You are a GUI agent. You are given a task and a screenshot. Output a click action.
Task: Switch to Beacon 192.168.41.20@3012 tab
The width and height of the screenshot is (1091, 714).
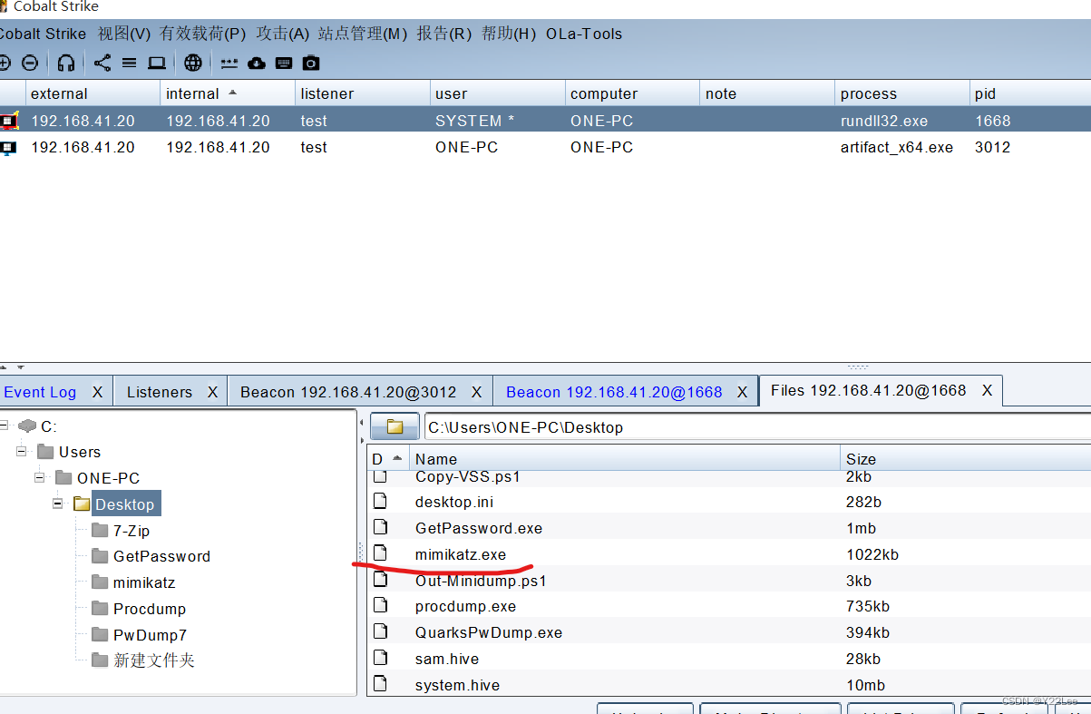pos(348,392)
